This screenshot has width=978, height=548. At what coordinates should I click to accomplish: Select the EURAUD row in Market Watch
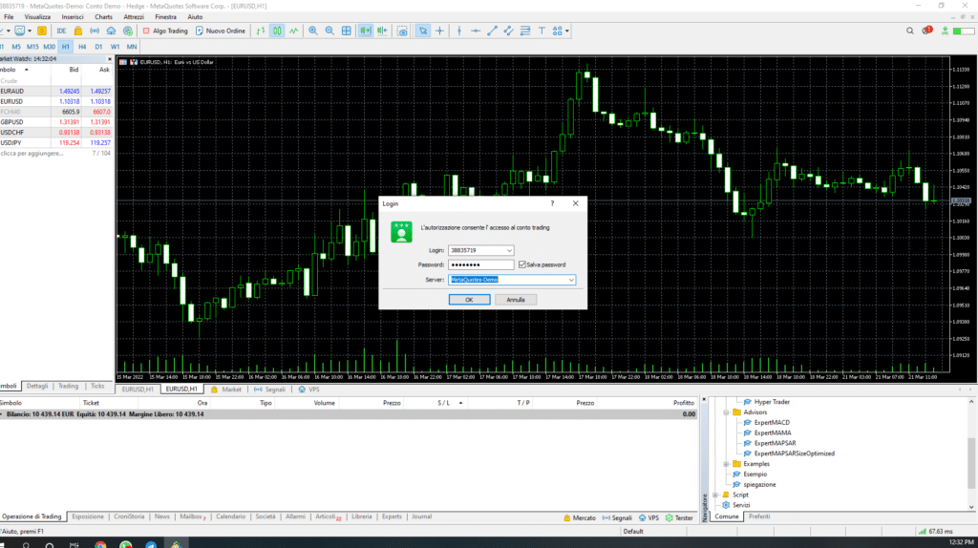56,91
